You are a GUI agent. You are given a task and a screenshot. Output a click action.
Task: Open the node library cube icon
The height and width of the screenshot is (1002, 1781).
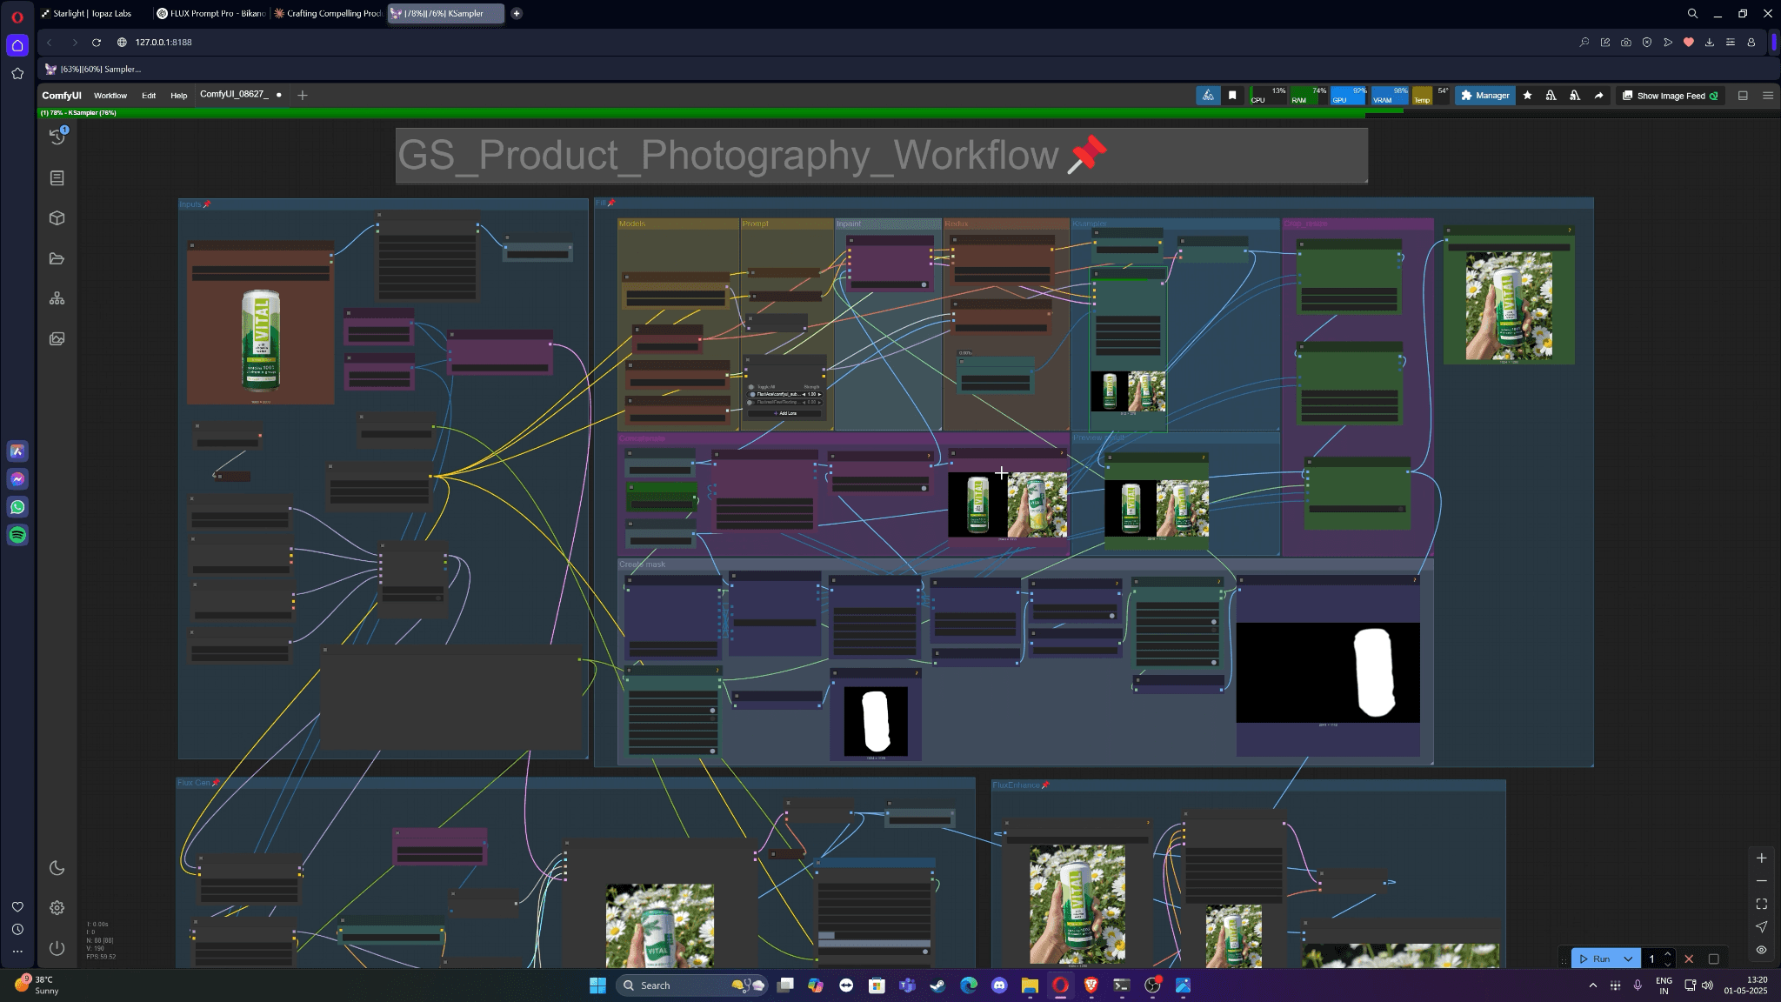57,218
